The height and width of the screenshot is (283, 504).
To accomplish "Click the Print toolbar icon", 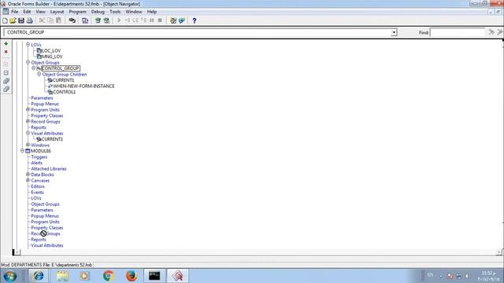I will tap(30, 20).
